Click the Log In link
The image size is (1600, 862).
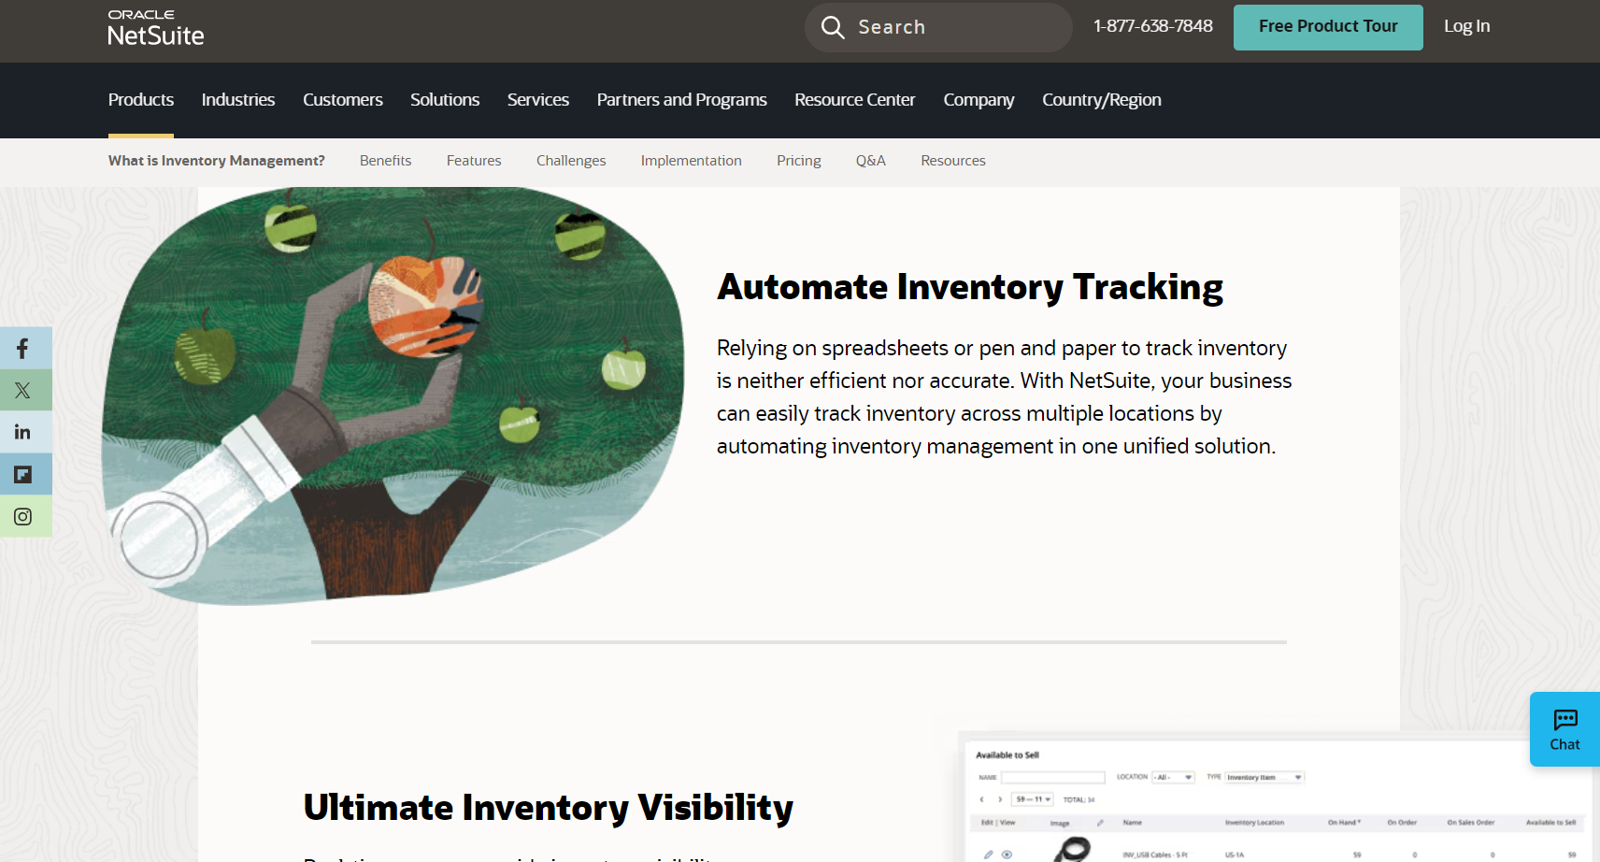click(1467, 26)
